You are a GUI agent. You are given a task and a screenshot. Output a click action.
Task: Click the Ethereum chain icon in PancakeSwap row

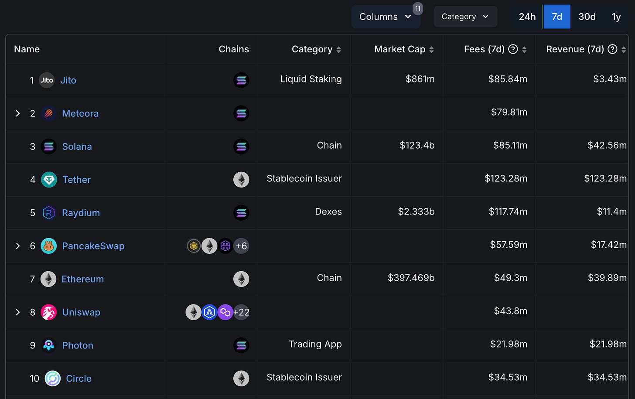tap(209, 246)
